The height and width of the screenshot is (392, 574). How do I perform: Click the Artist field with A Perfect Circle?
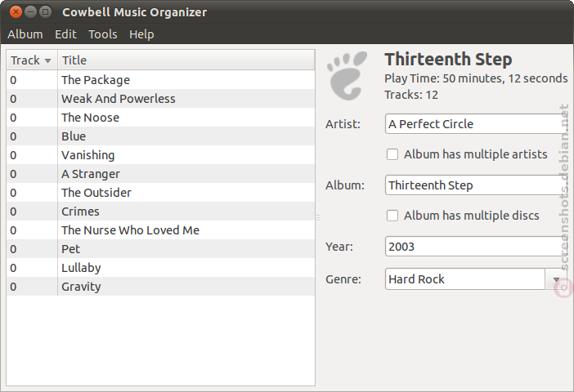476,124
